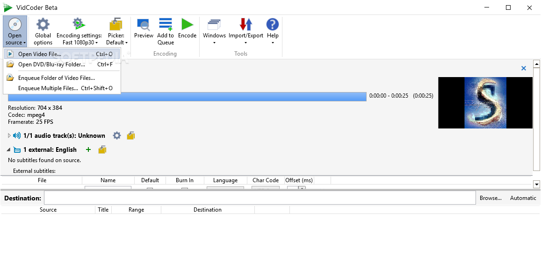Collapse the external subtitles section triangle
Image resolution: width=541 pixels, height=256 pixels.
coord(8,150)
